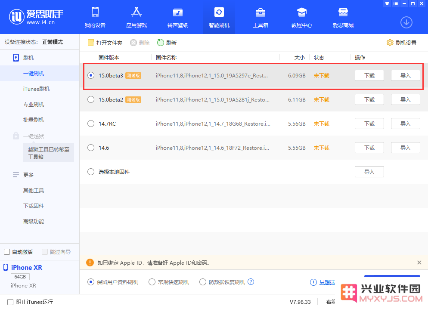Click the 一键越狱 lock icon

(x=16, y=136)
